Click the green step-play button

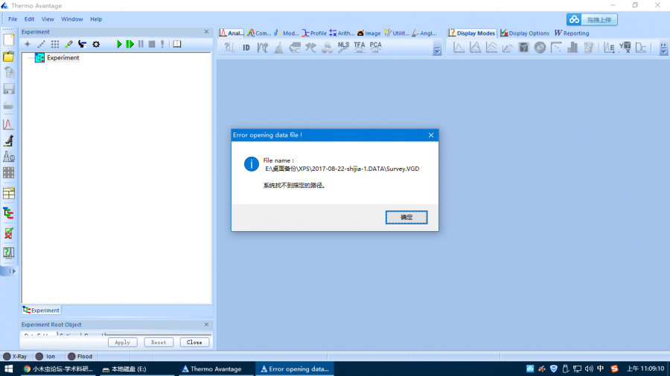130,44
